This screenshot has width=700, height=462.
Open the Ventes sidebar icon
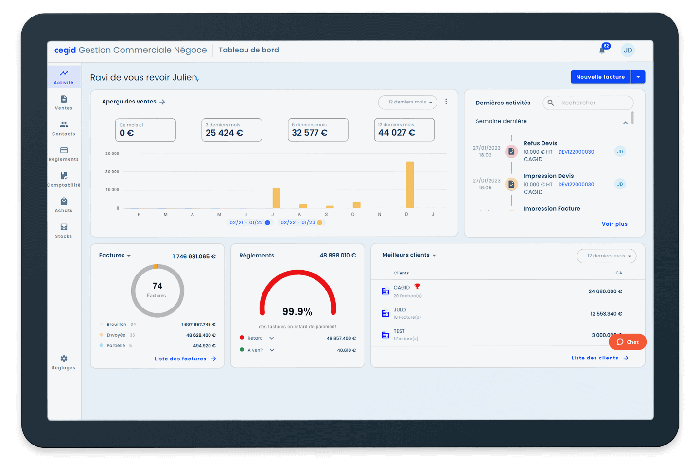click(x=64, y=103)
